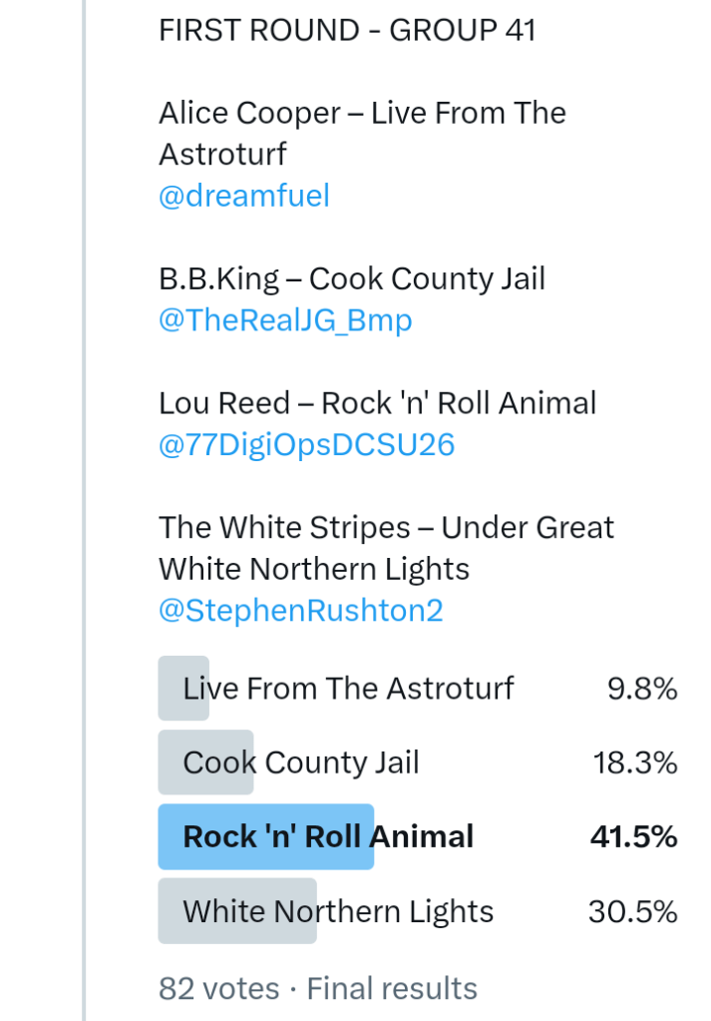
Task: Click the Lou Reed album text line
Action: coord(377,403)
